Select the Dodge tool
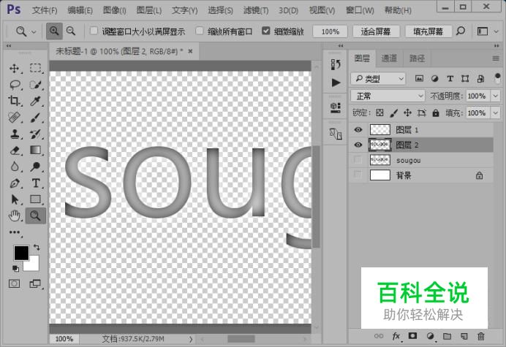 click(x=36, y=167)
